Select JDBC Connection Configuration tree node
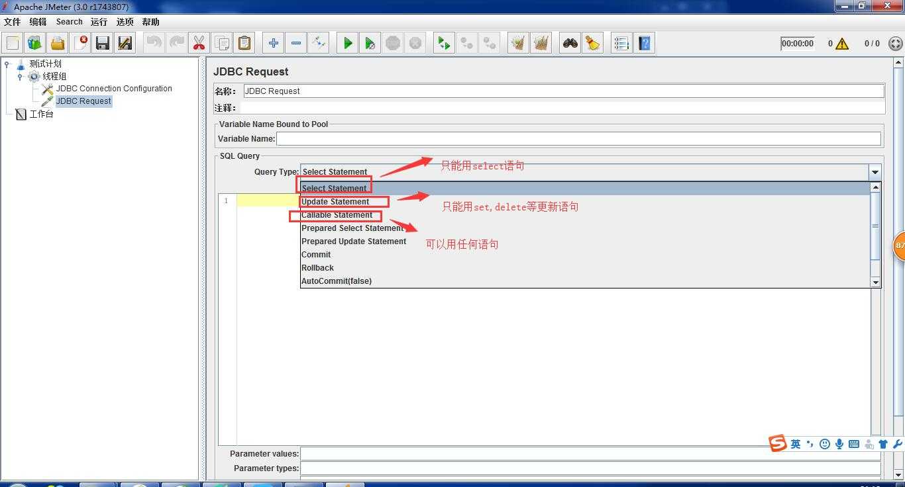Viewport: 905px width, 487px height. point(114,89)
